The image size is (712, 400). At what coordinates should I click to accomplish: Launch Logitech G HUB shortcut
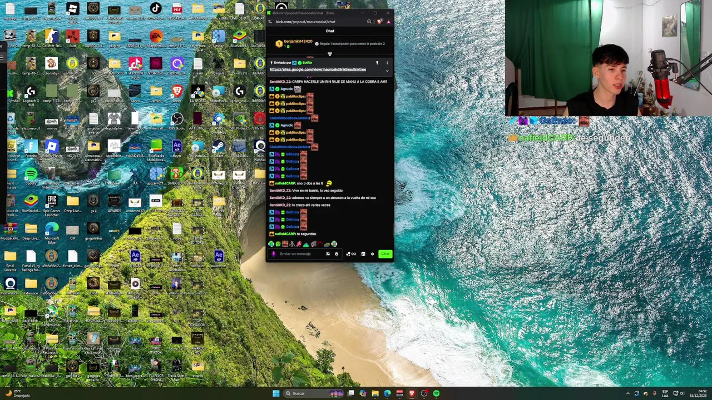point(31,94)
